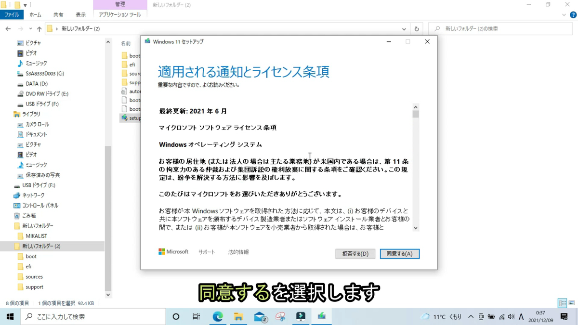
Task: Select ごみ箱 in navigation pane
Action: coord(29,216)
